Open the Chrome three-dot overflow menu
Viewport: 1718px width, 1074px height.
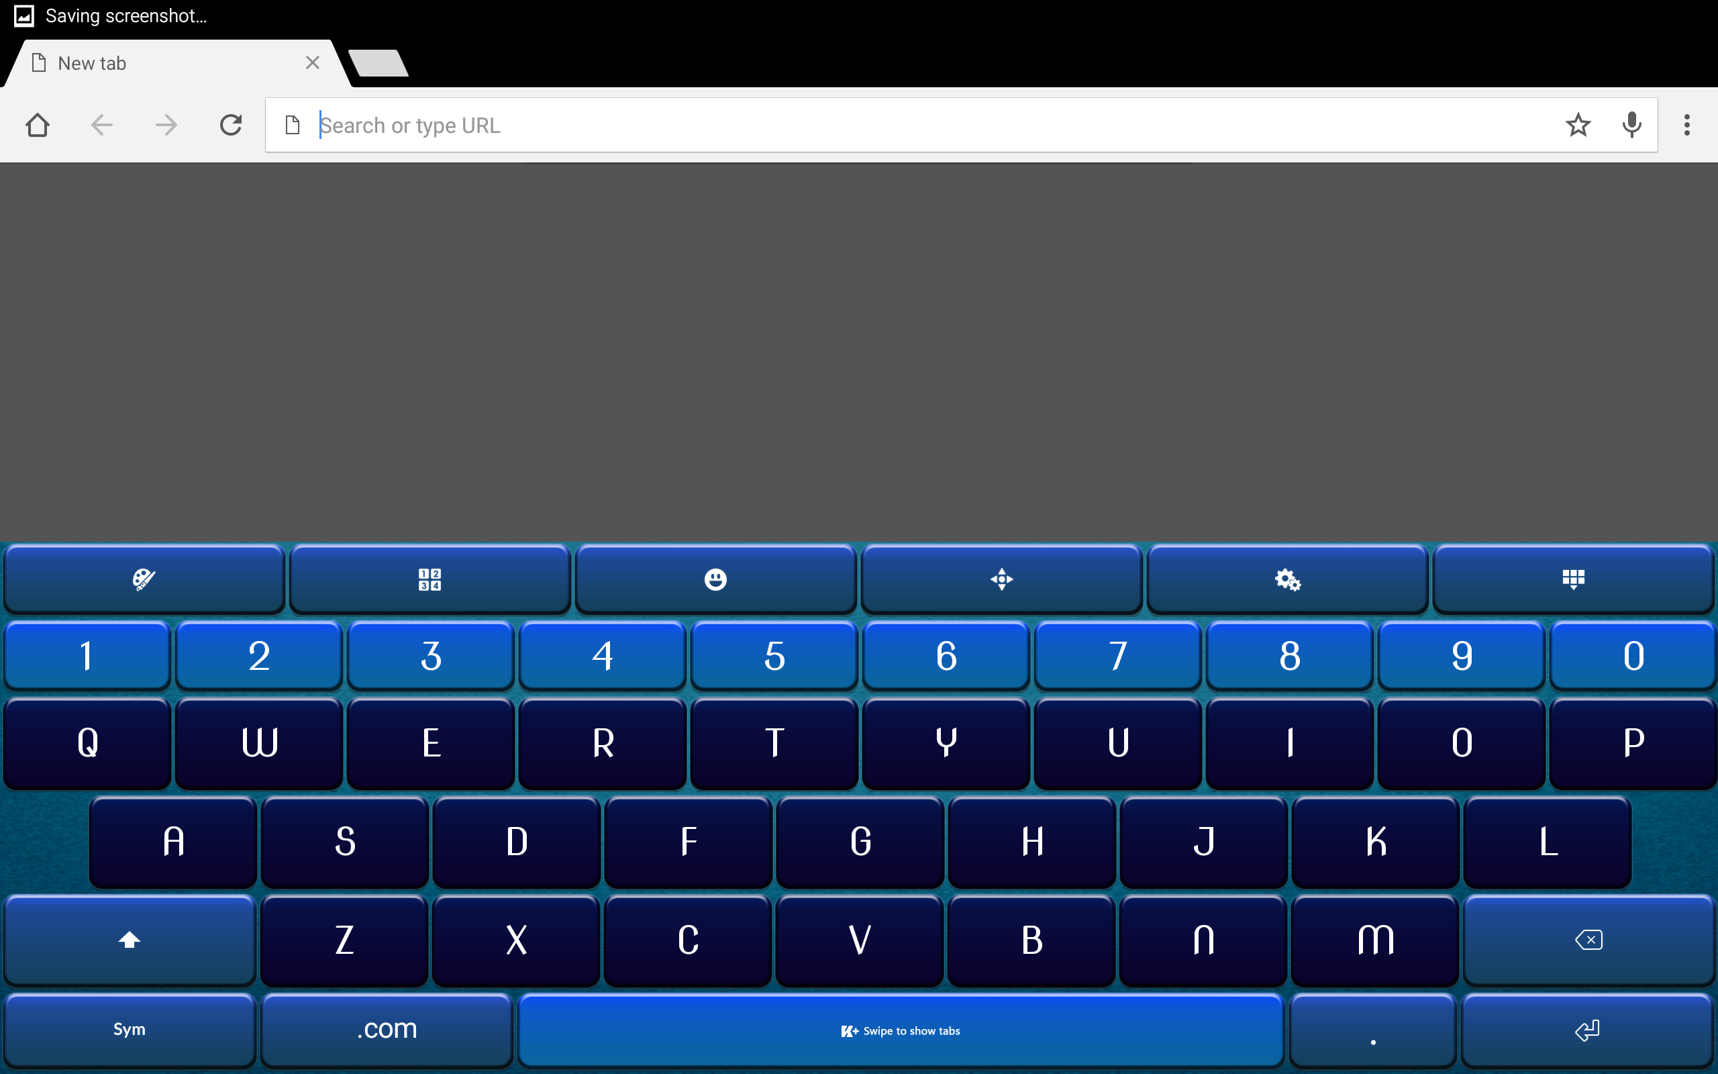click(1686, 125)
